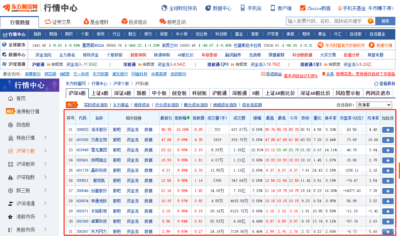Add 万泰生物 to watchlist with plus button
Viewport: 400px width, 236px height.
[x=388, y=140]
